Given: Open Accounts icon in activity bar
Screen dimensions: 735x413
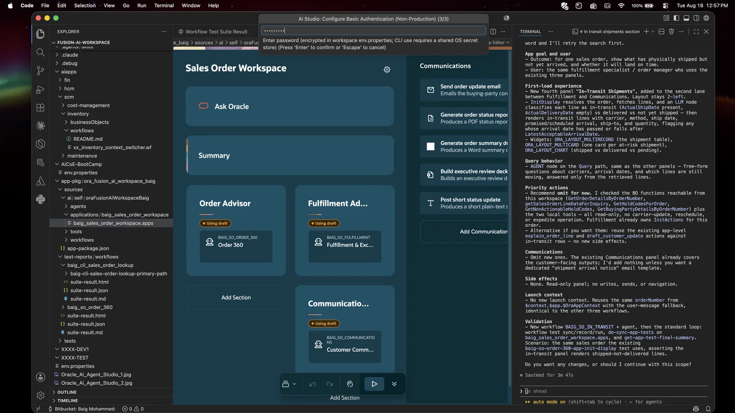Looking at the screenshot, I should click(x=40, y=377).
